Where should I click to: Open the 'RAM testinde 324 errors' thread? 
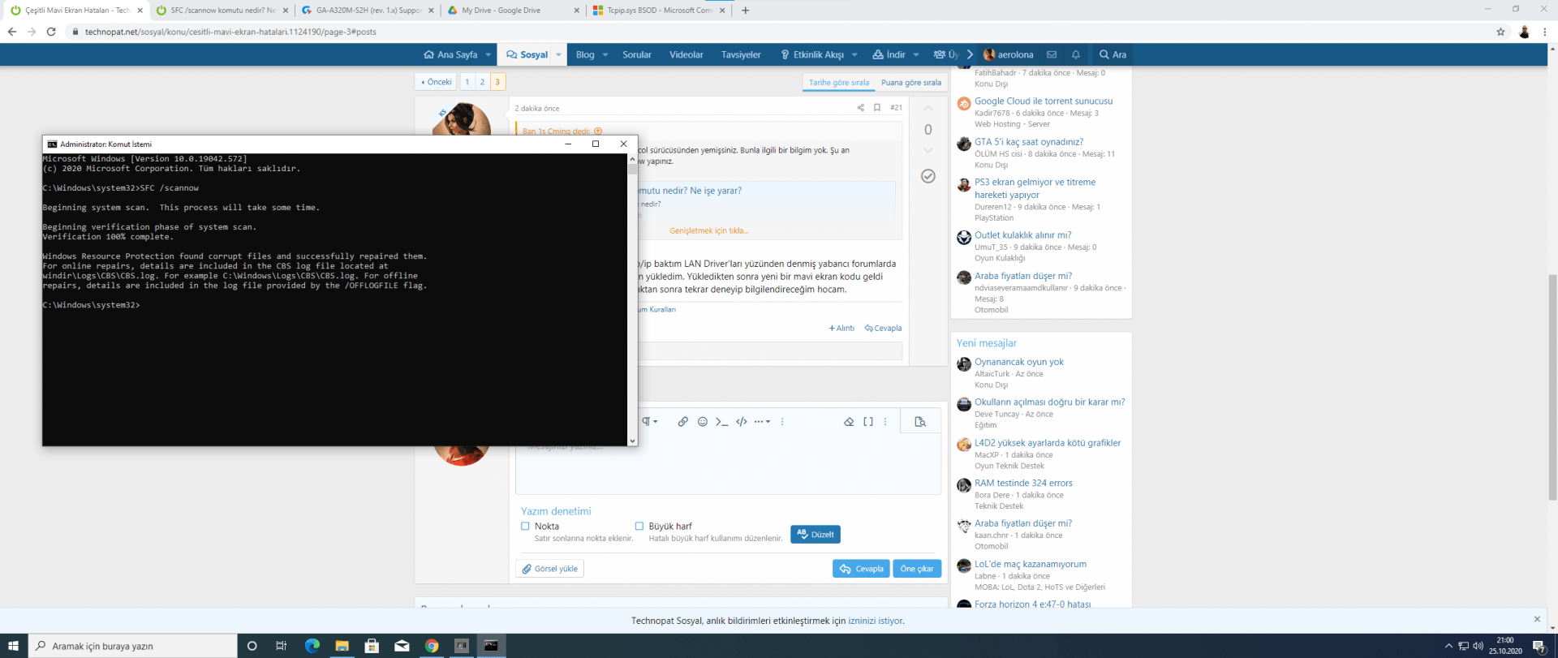(1023, 483)
